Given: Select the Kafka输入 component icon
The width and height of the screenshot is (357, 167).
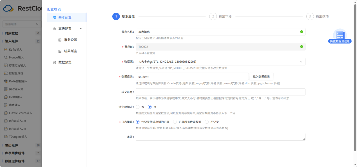Looking at the screenshot, I should point(6,49).
